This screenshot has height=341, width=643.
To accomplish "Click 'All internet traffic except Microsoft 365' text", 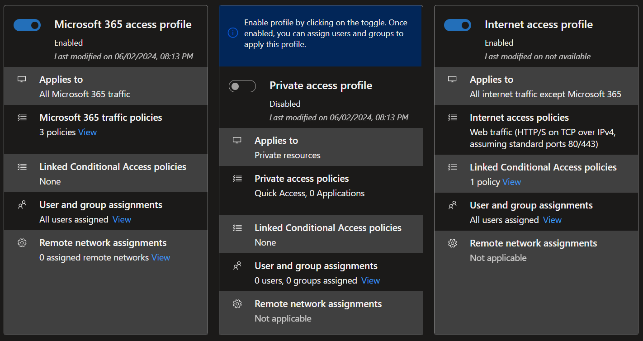I will coord(545,94).
